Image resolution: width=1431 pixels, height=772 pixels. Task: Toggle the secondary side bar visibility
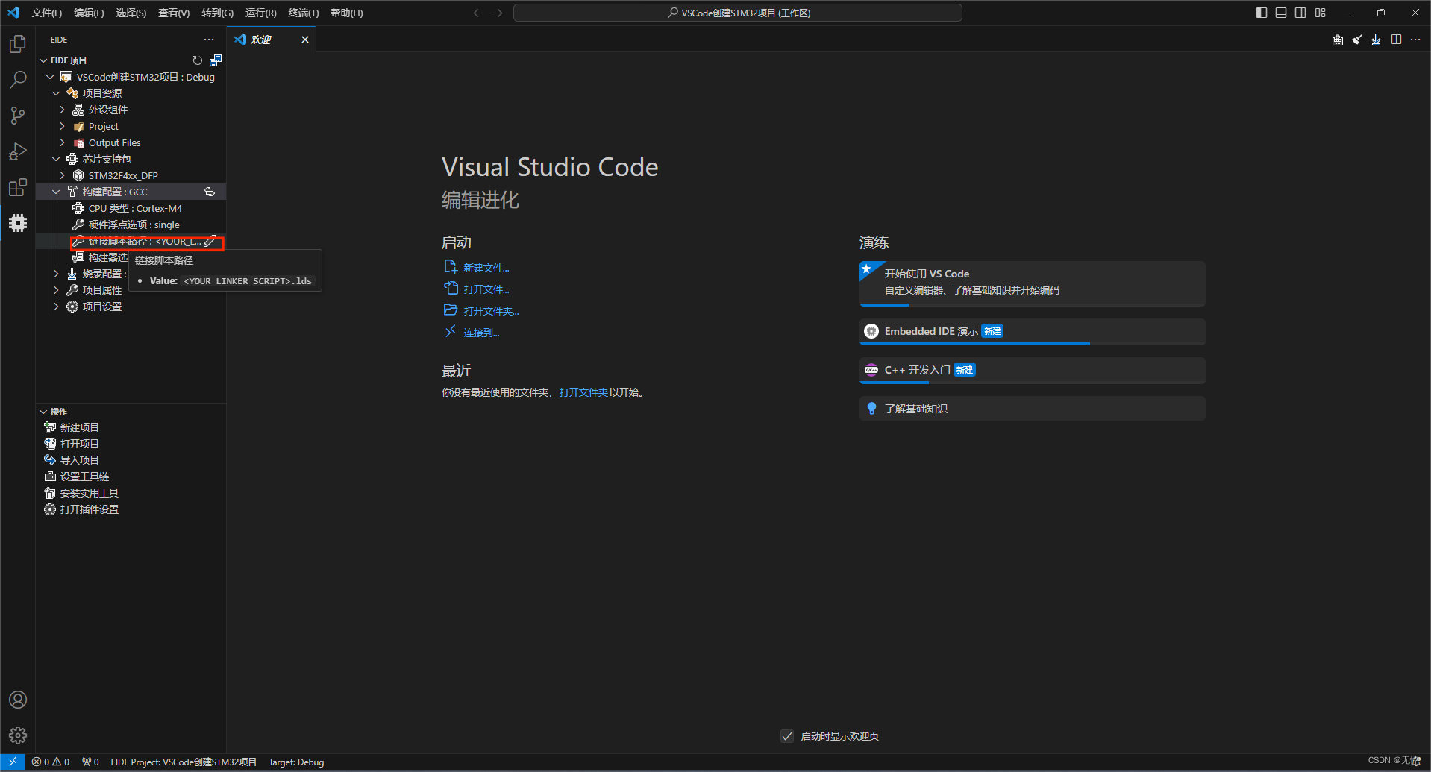coord(1300,13)
